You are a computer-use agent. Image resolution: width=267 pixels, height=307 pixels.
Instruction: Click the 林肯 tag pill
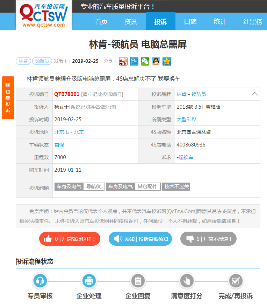click(23, 61)
